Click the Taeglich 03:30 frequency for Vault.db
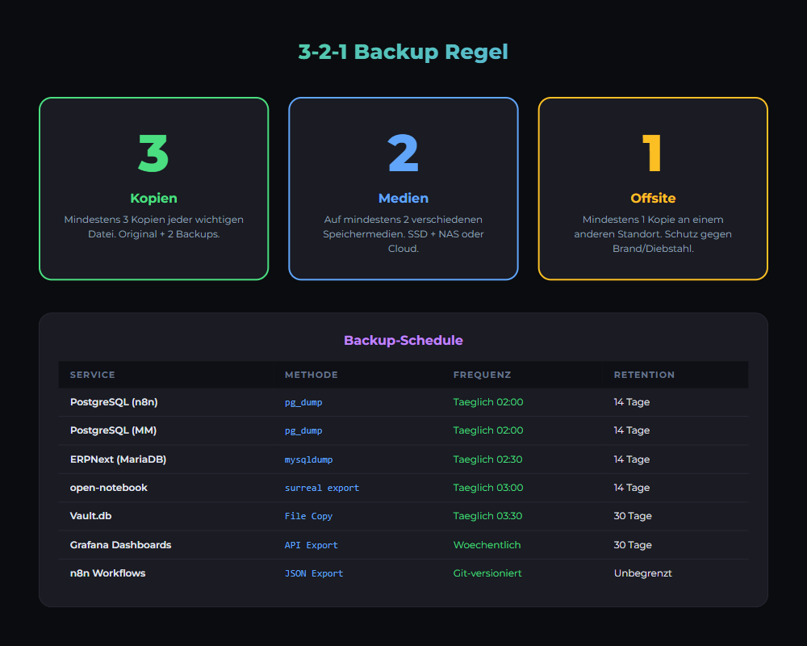 click(488, 516)
